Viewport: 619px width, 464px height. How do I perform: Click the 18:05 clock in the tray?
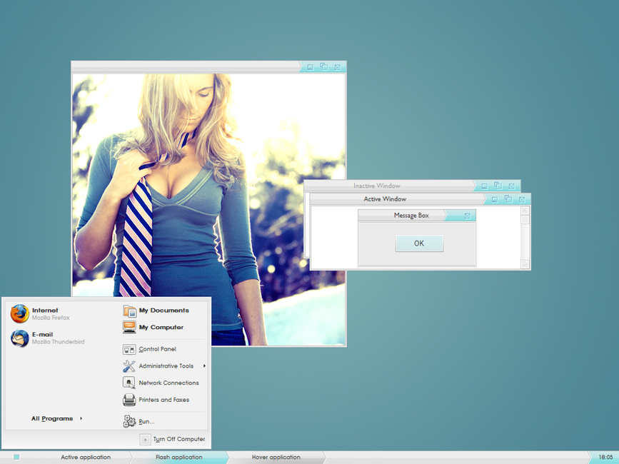click(x=605, y=458)
